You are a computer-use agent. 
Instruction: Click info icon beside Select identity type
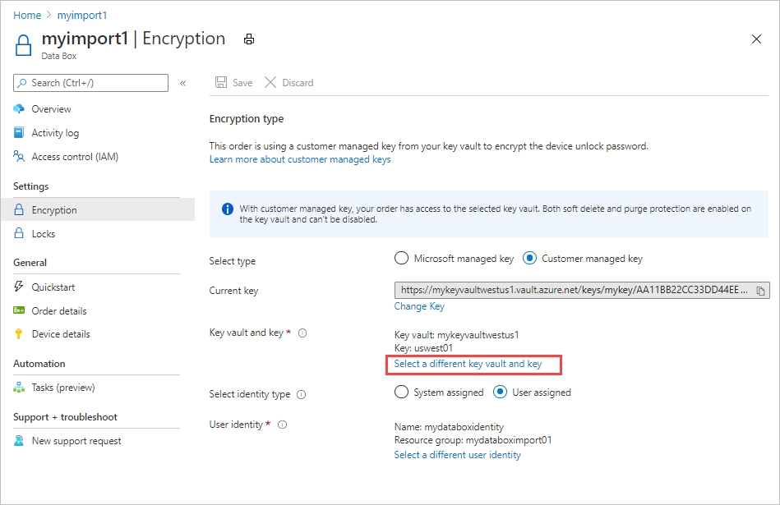pyautogui.click(x=301, y=394)
